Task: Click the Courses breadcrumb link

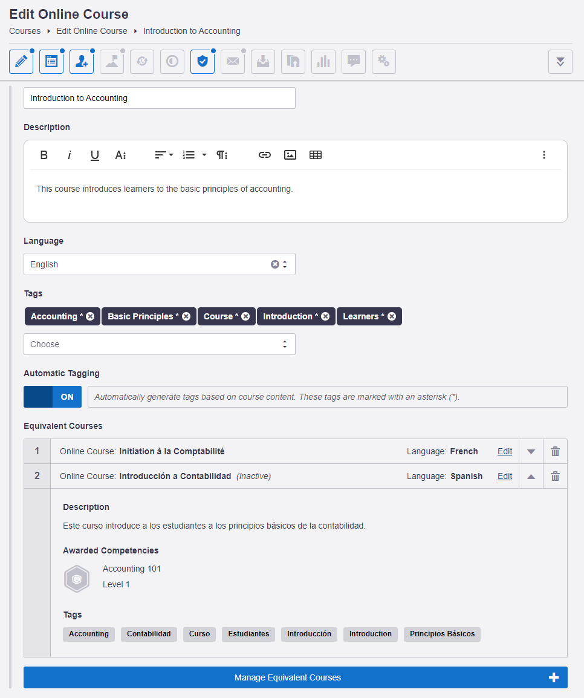Action: (24, 31)
